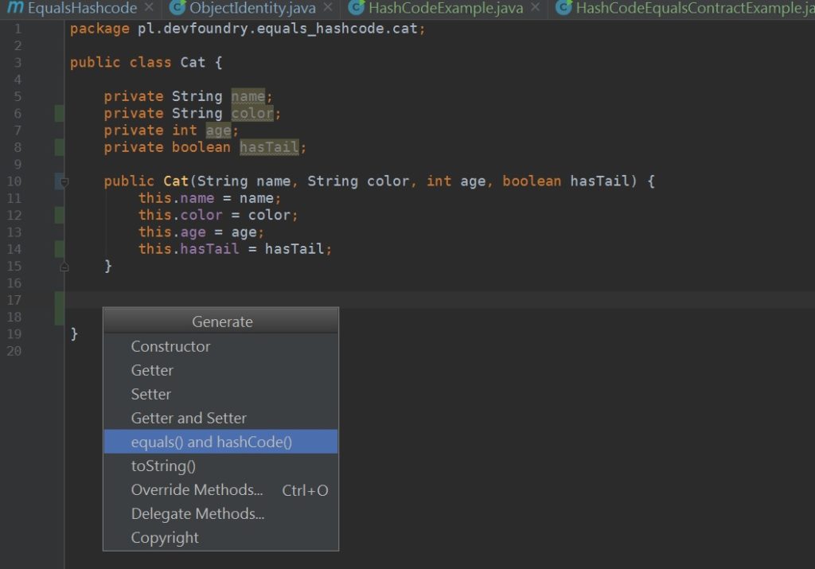This screenshot has width=815, height=569.
Task: Choose Setter in the Generate popup
Action: click(x=220, y=394)
